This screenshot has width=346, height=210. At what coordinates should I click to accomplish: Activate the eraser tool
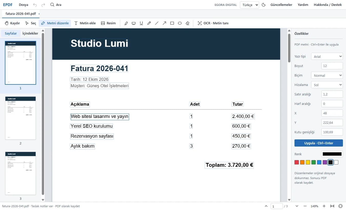click(x=187, y=23)
